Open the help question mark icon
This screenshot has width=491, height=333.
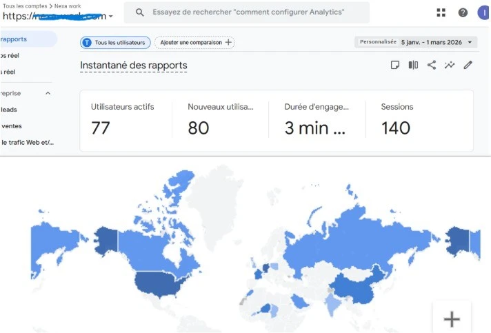click(463, 12)
